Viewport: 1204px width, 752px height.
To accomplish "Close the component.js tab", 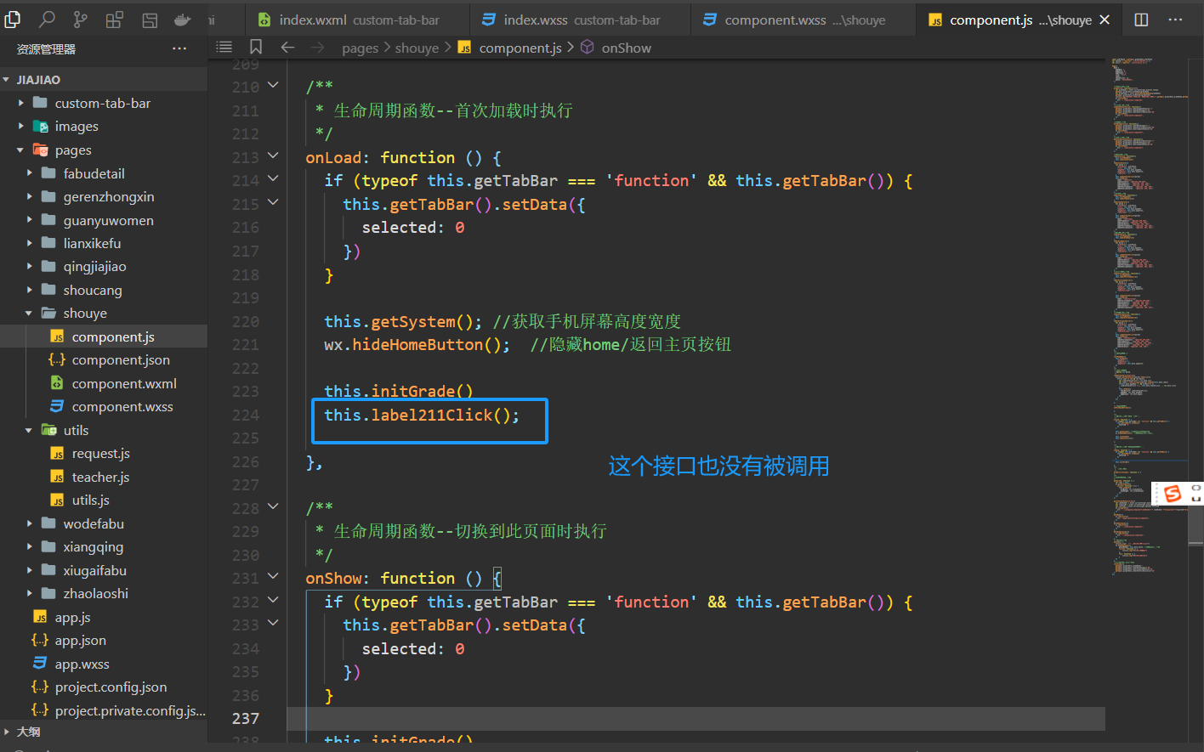I will tap(1105, 20).
